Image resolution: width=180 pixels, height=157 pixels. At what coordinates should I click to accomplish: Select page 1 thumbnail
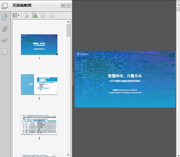click(39, 44)
